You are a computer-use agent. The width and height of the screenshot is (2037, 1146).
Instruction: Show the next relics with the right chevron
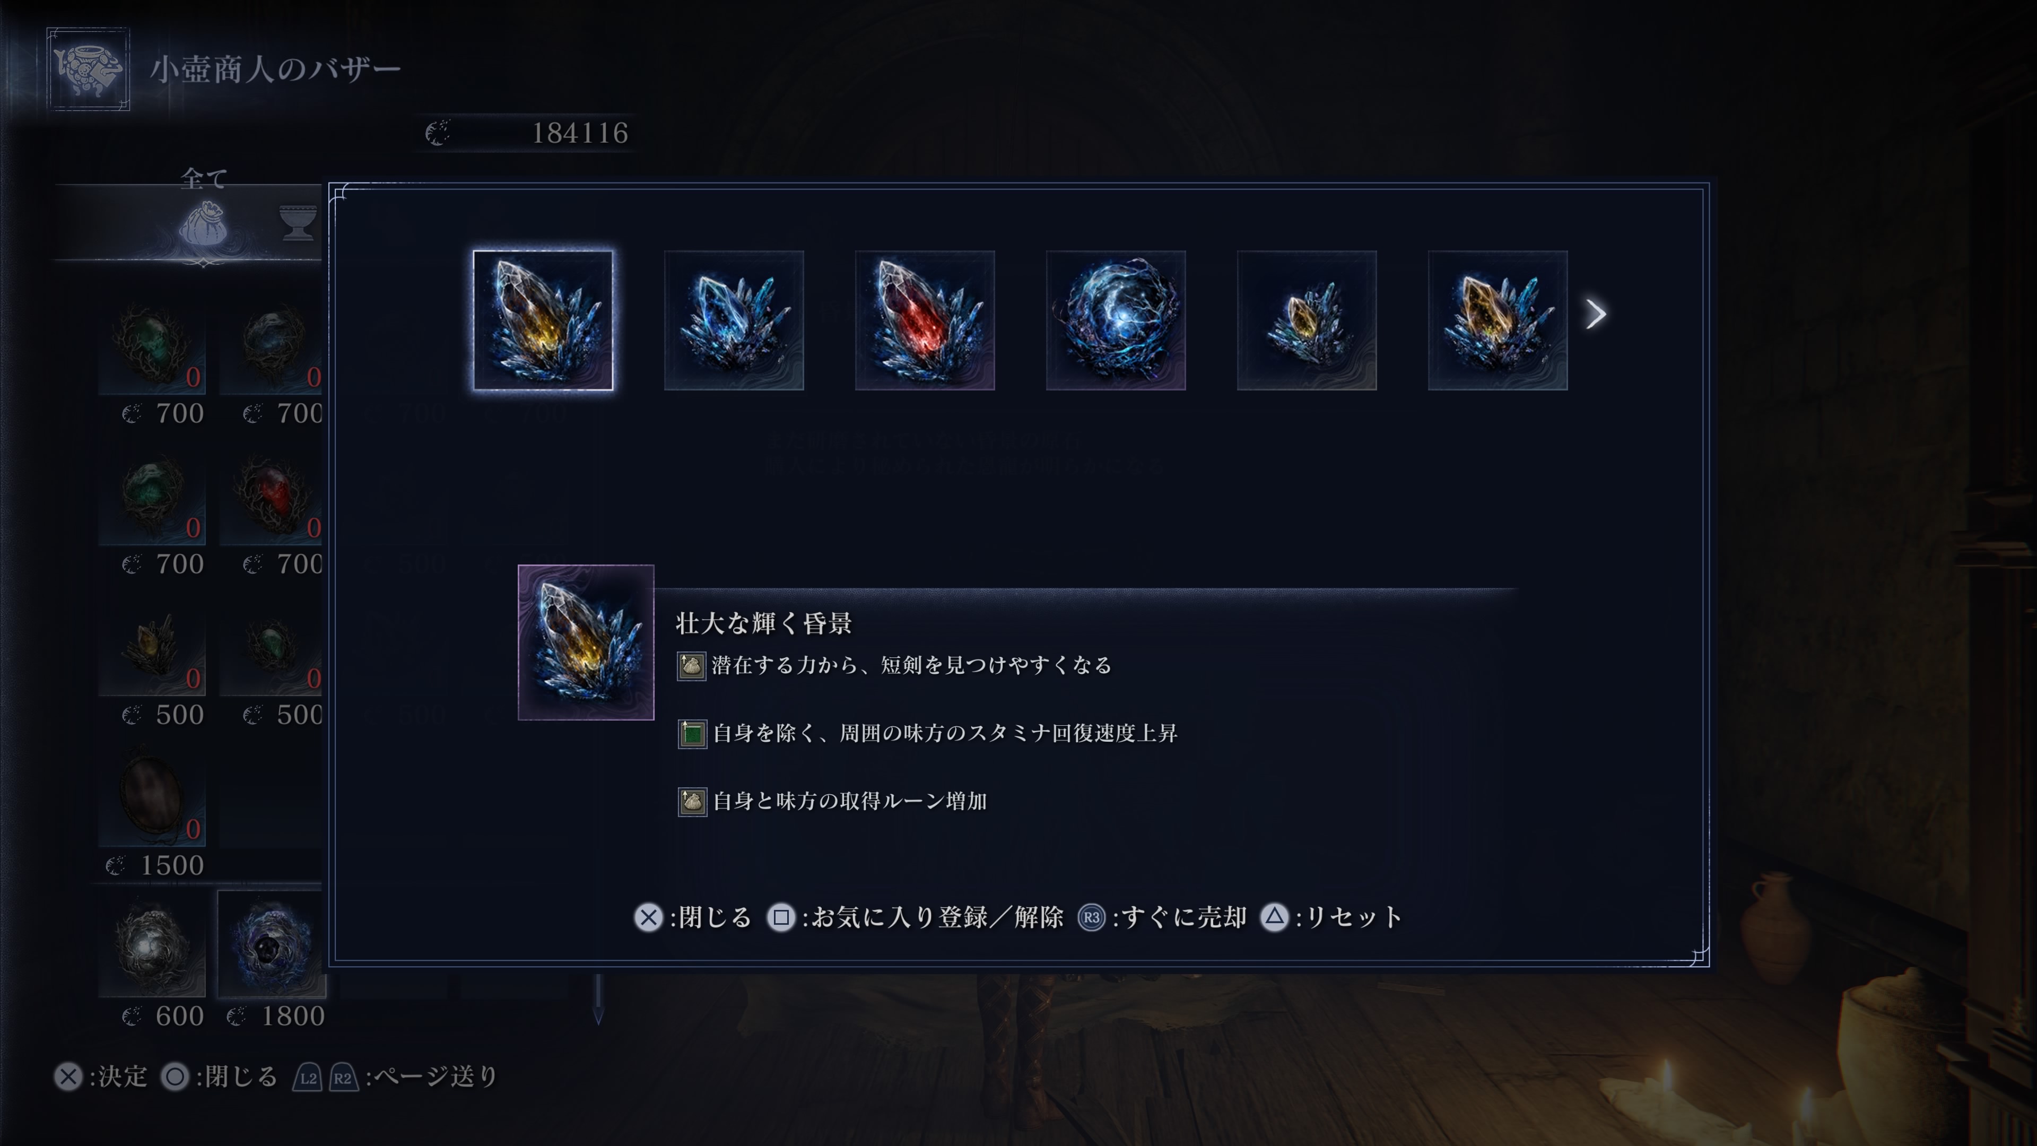(1596, 314)
